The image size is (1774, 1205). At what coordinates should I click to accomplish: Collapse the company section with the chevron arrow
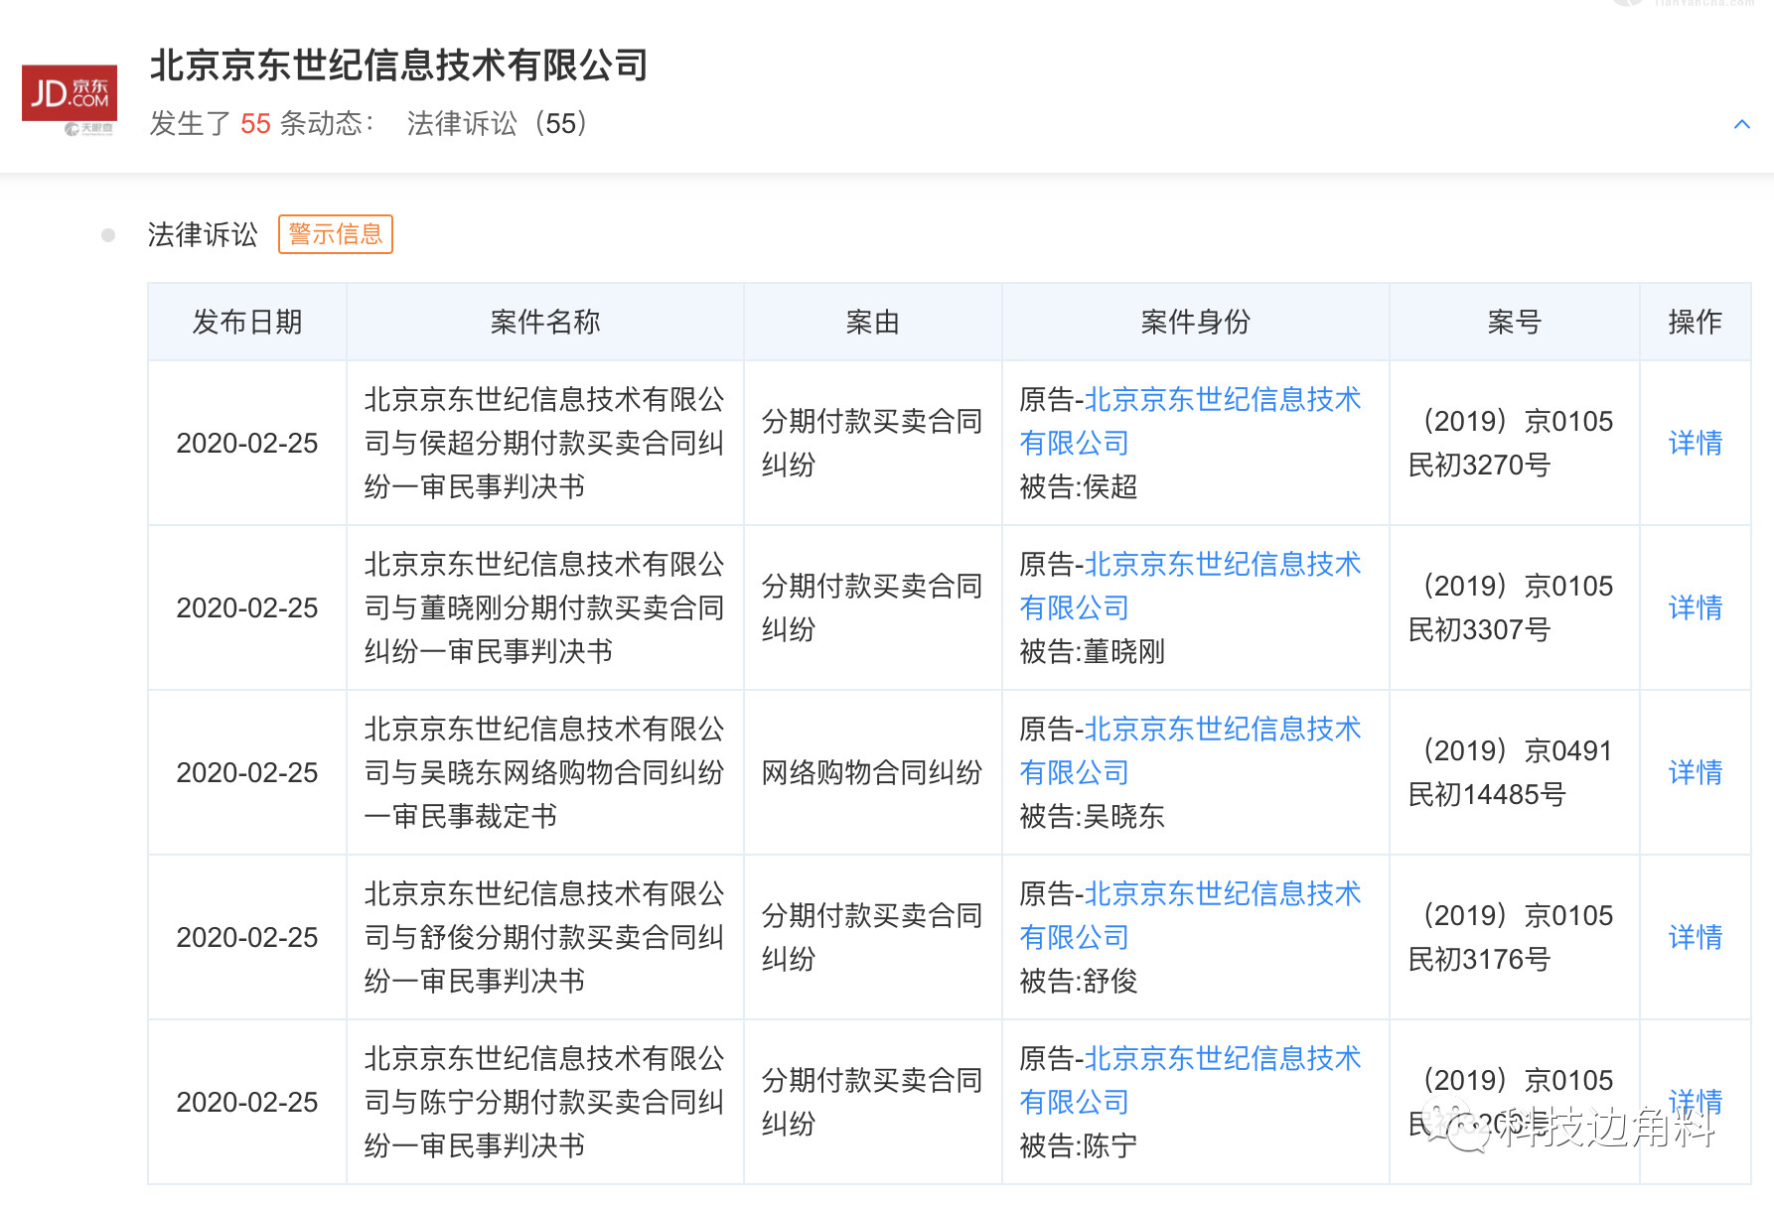(1741, 124)
